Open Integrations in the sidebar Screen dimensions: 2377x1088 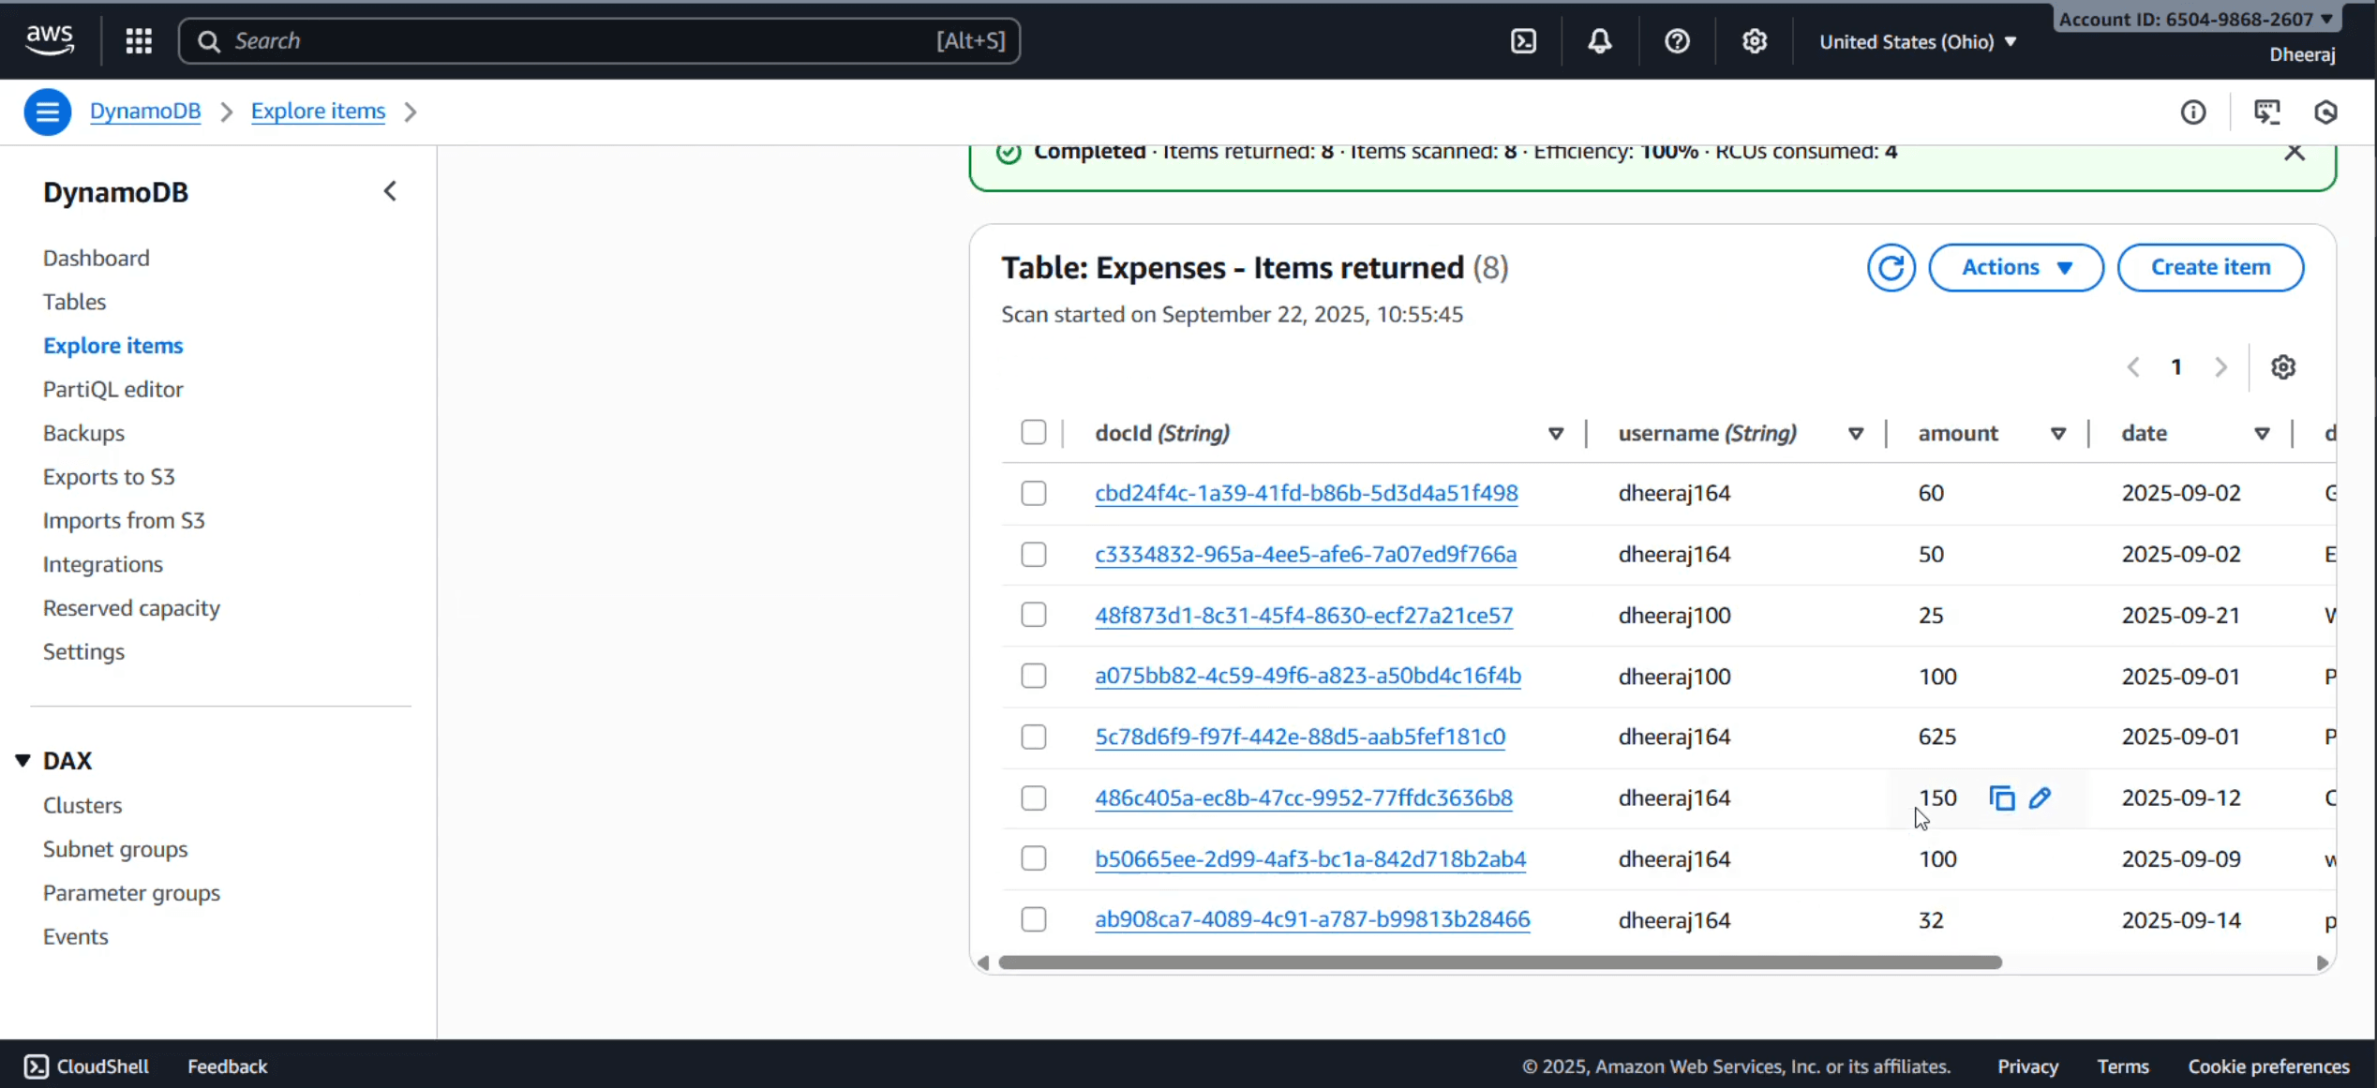tap(103, 565)
